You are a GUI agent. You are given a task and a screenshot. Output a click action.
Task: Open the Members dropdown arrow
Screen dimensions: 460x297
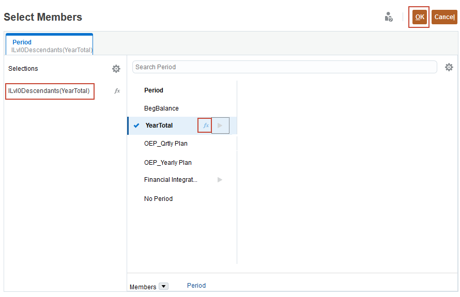163,286
